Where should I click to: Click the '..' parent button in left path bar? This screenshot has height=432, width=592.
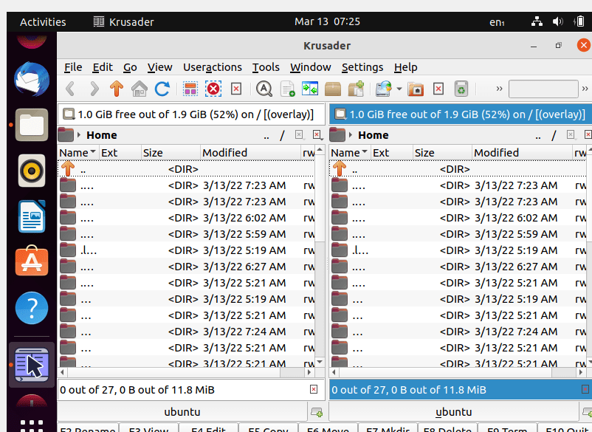tap(266, 136)
